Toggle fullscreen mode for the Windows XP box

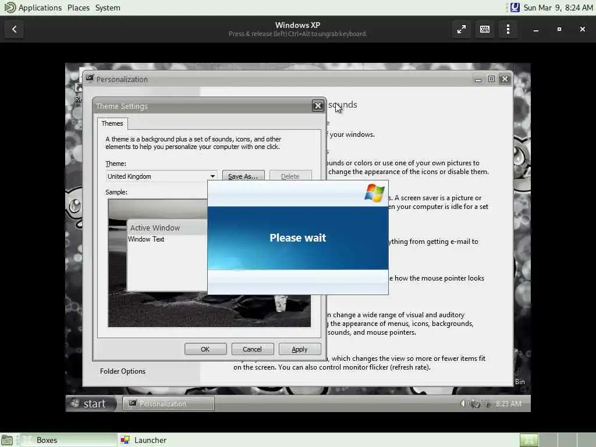(461, 29)
